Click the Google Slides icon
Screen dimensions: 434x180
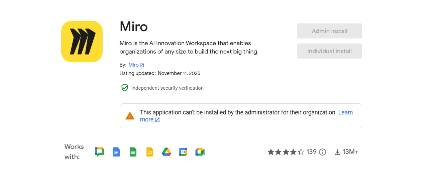150,152
